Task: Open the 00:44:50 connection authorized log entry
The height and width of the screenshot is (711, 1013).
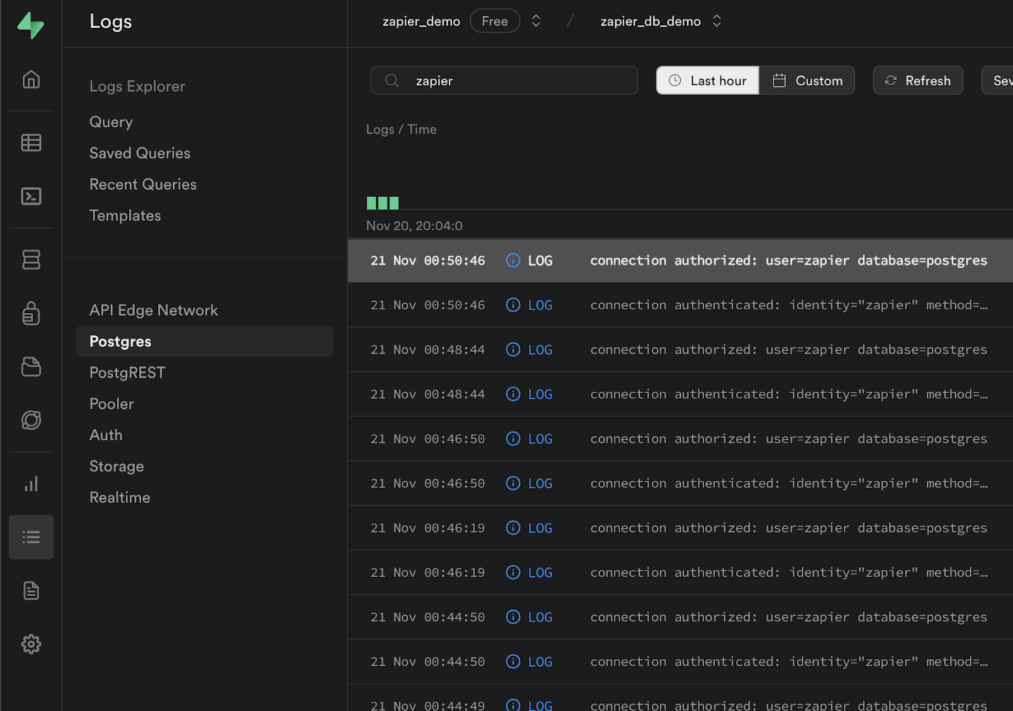Action: pos(681,617)
